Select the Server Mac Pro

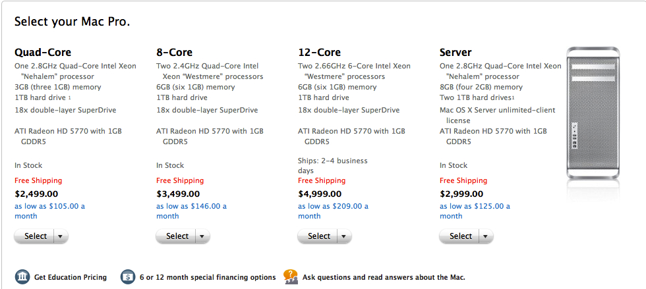tap(461, 236)
